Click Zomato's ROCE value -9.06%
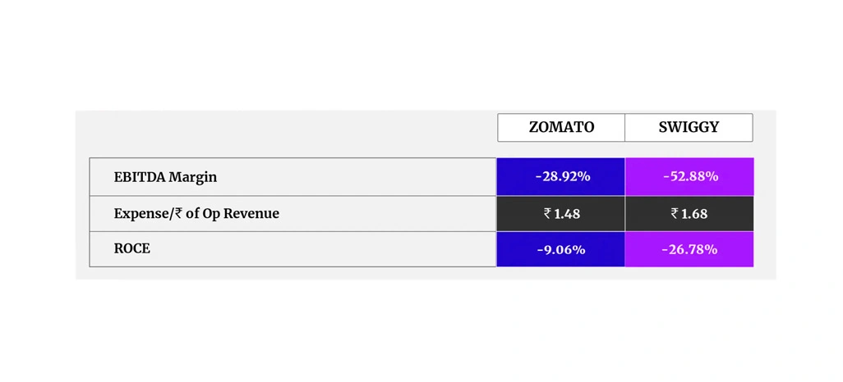843x382 pixels. point(562,249)
